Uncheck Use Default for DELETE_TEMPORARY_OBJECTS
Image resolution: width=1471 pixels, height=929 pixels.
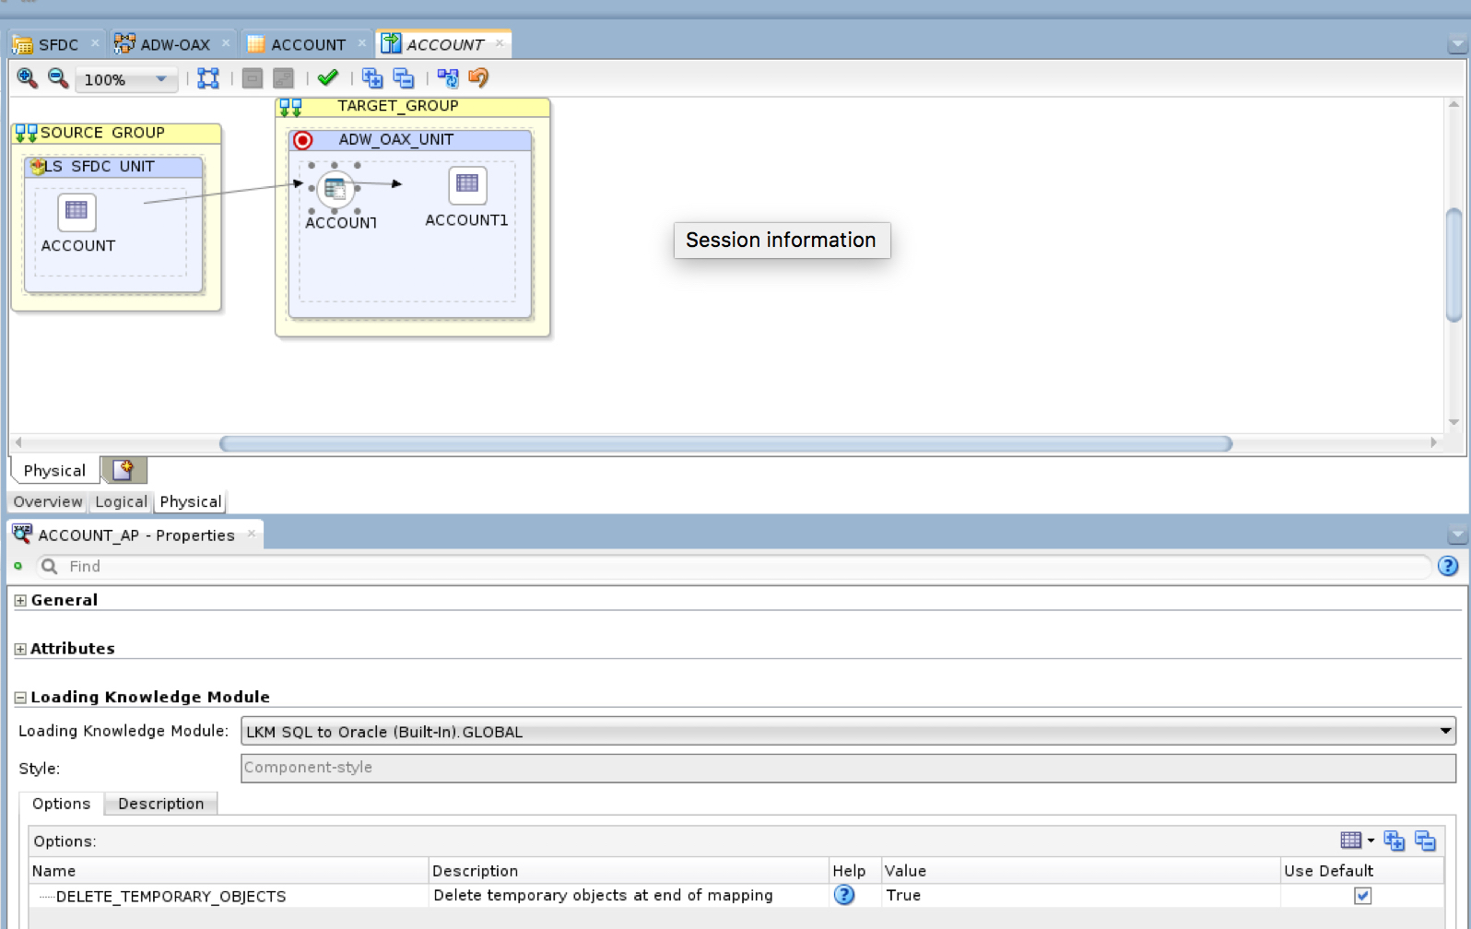coord(1362,896)
